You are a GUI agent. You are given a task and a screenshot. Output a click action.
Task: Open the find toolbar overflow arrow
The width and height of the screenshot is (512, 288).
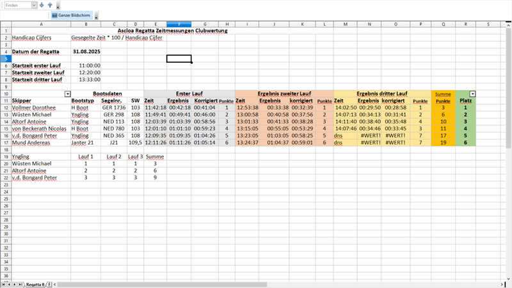point(58,6)
